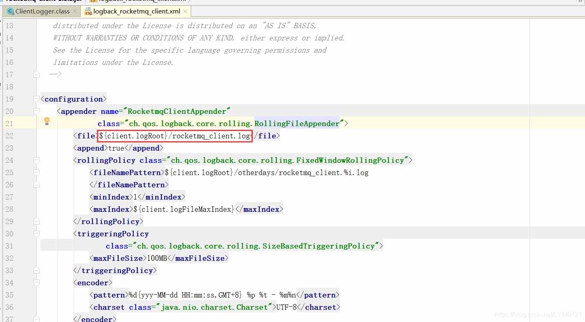Collapse the configuration tag fold marker

click(x=36, y=99)
